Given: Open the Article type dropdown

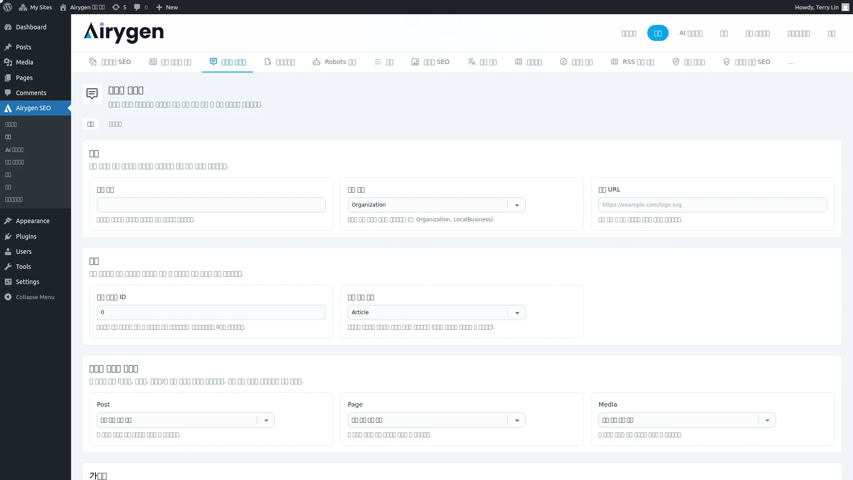Looking at the screenshot, I should tap(436, 312).
